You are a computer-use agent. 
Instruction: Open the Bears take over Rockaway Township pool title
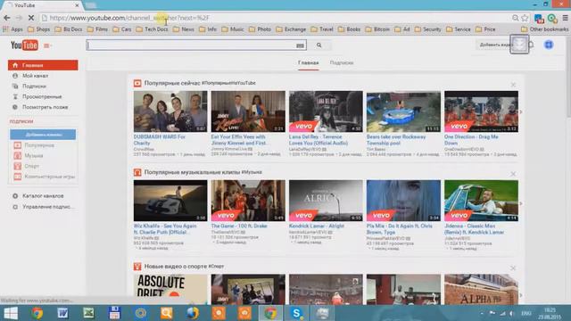coord(396,140)
